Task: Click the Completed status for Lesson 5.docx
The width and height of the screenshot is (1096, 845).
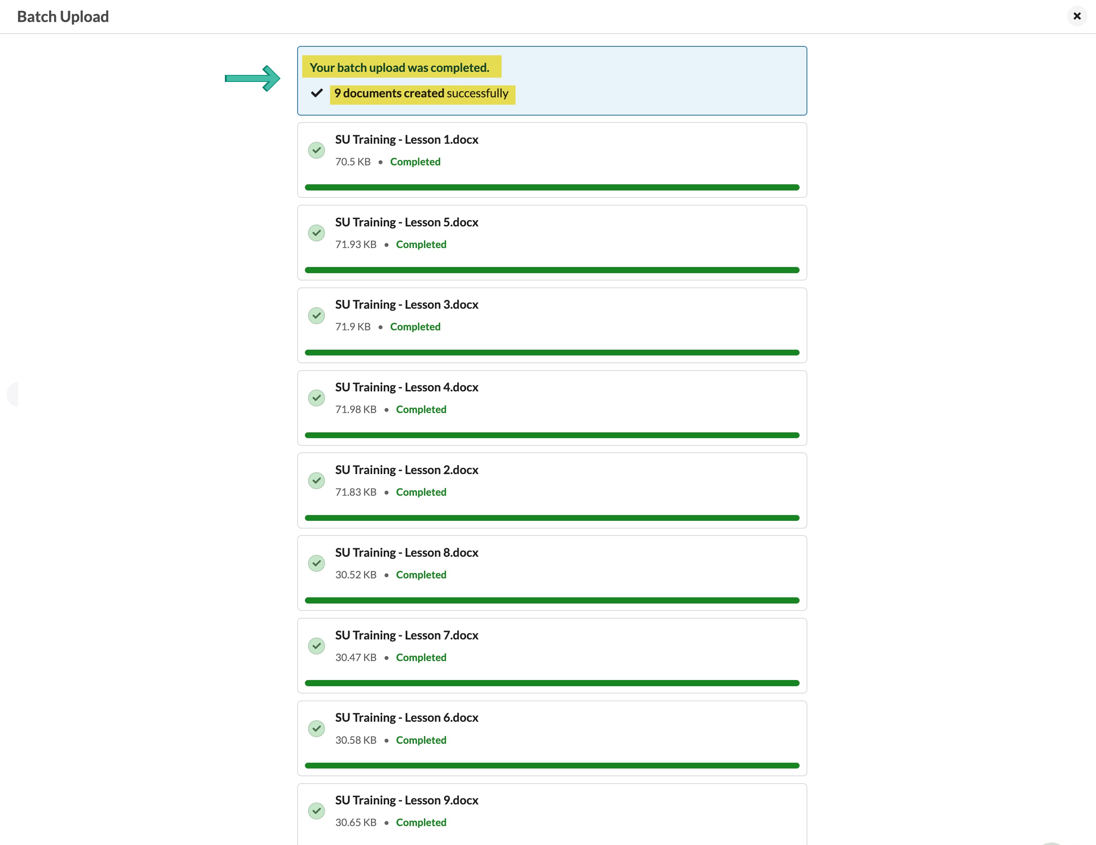Action: pyautogui.click(x=421, y=244)
